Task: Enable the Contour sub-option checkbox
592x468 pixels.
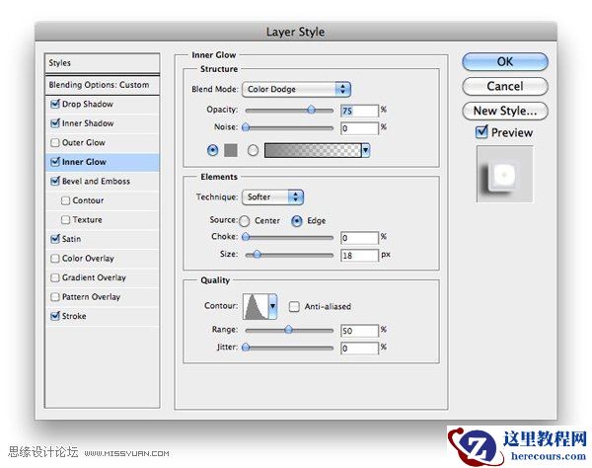Action: click(66, 200)
